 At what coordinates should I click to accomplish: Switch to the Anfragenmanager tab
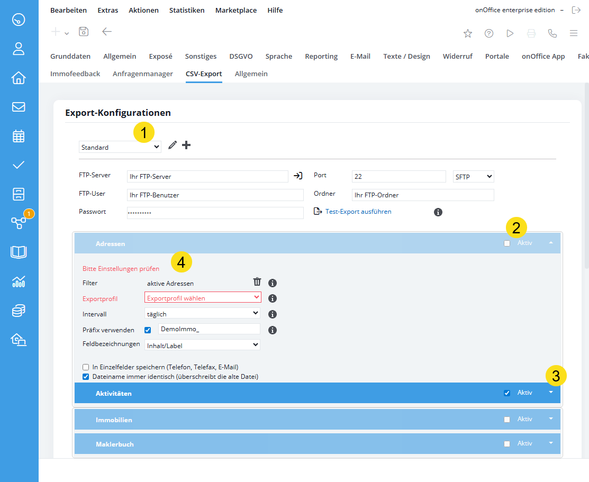pyautogui.click(x=143, y=74)
